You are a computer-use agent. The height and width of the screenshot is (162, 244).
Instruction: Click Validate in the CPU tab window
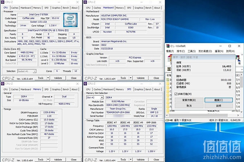click(x=58, y=78)
